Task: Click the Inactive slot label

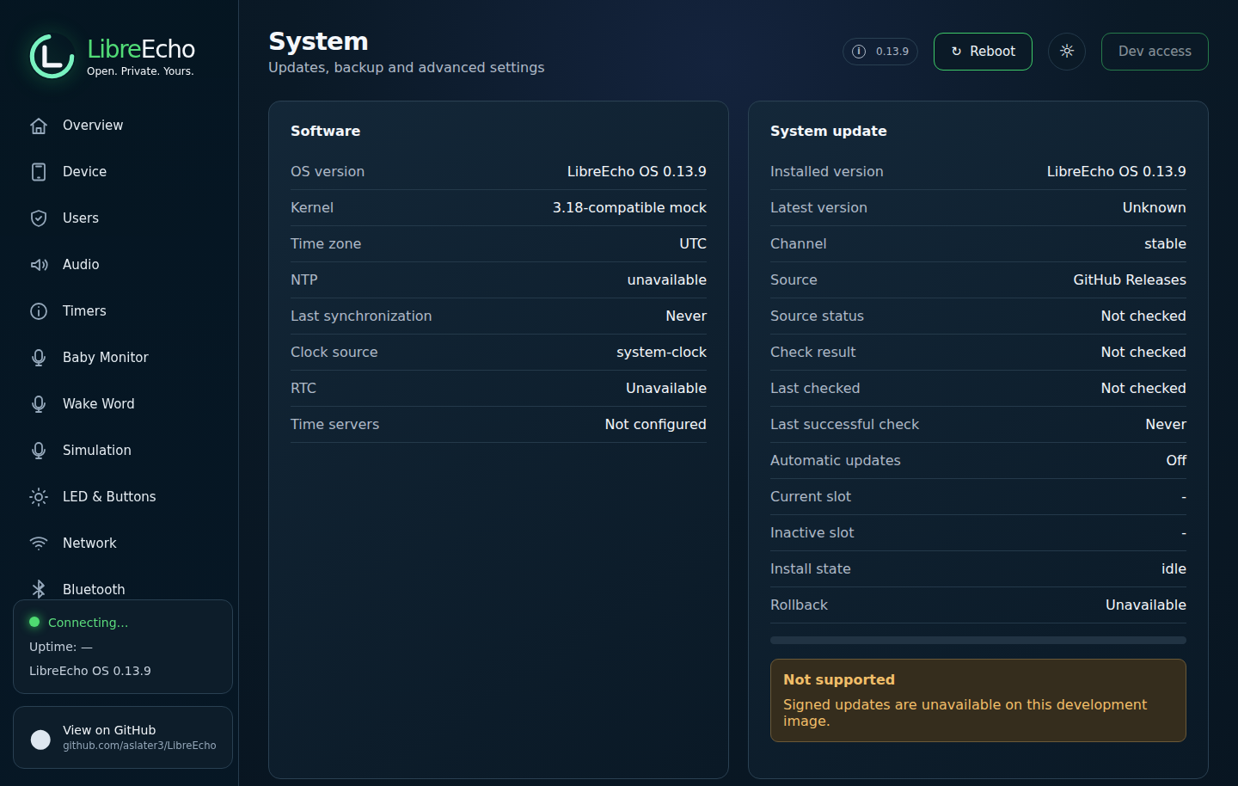Action: click(x=812, y=533)
